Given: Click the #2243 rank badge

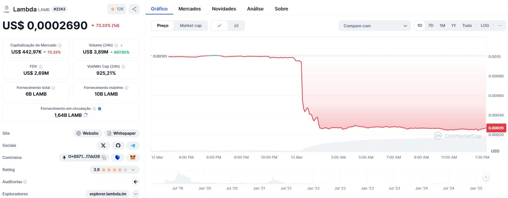Looking at the screenshot, I should pos(60,9).
